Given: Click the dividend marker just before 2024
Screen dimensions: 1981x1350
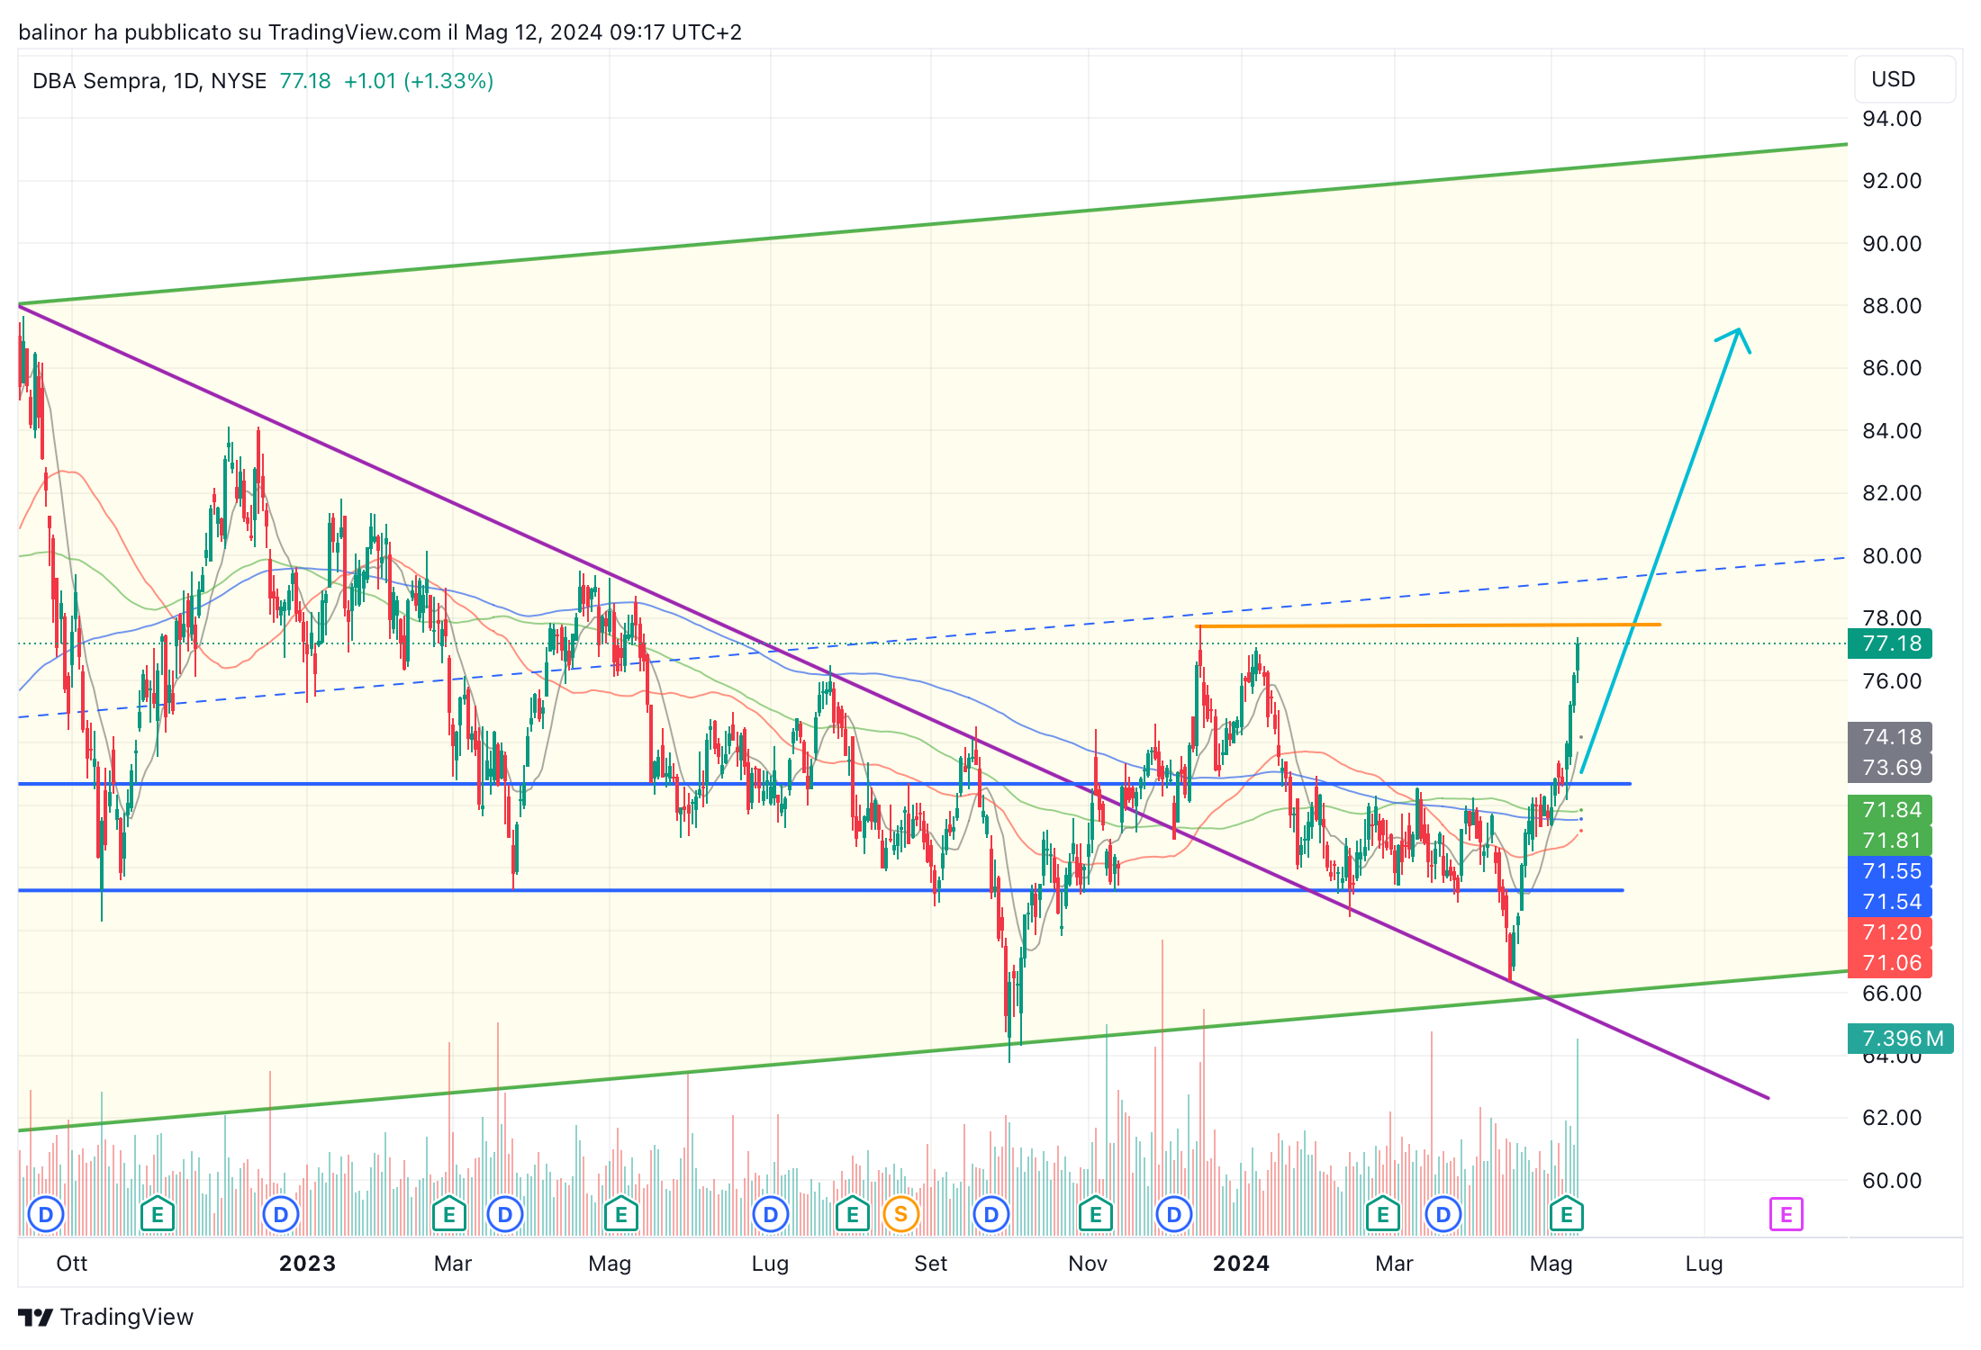Looking at the screenshot, I should click(x=1174, y=1215).
